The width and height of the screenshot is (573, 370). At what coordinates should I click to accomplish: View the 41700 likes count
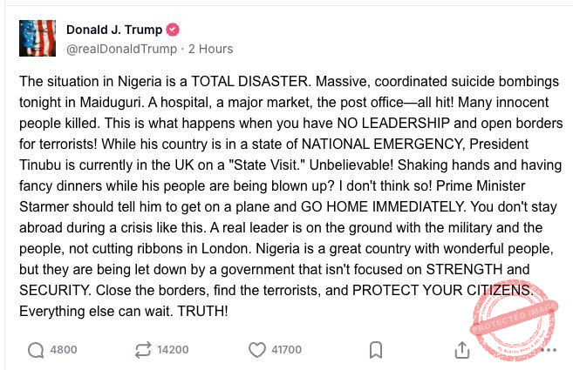286,350
